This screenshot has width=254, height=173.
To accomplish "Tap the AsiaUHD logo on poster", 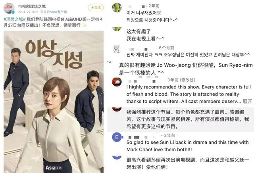I will click(x=54, y=167).
